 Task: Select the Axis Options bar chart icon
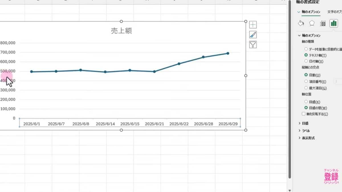[334, 23]
